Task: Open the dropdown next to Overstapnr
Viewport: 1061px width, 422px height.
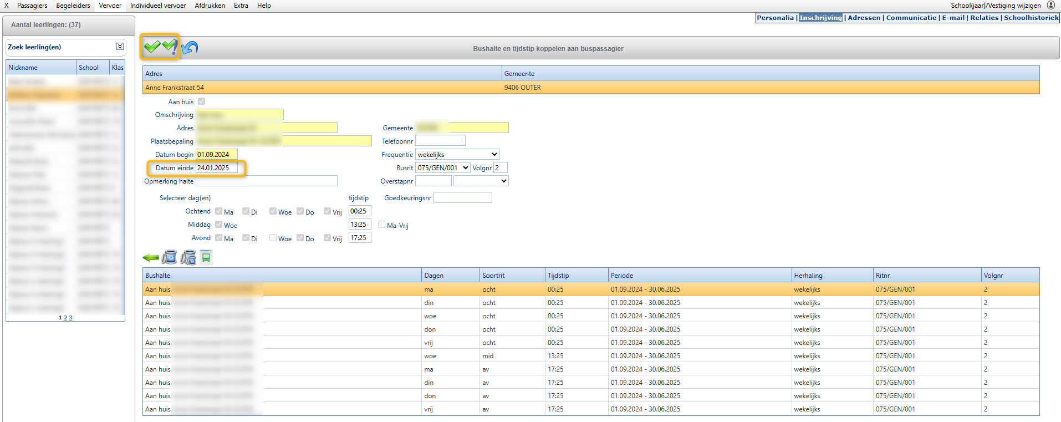Action: click(481, 181)
